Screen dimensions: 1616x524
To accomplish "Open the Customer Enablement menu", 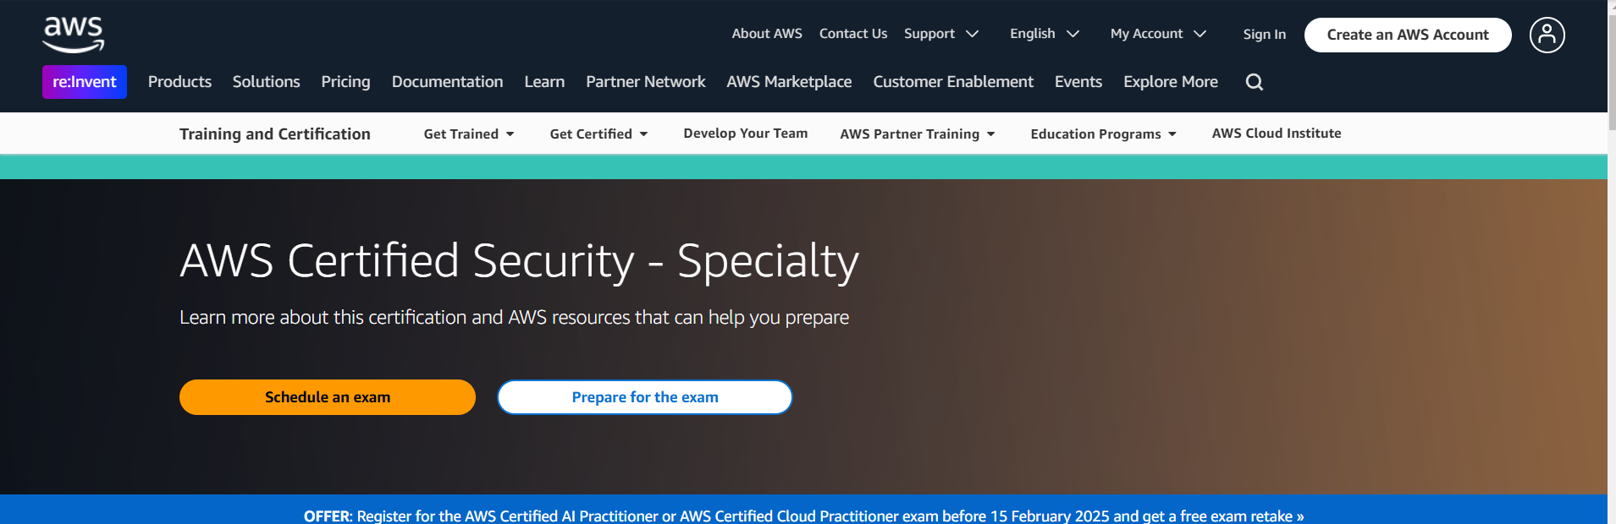I will click(953, 82).
